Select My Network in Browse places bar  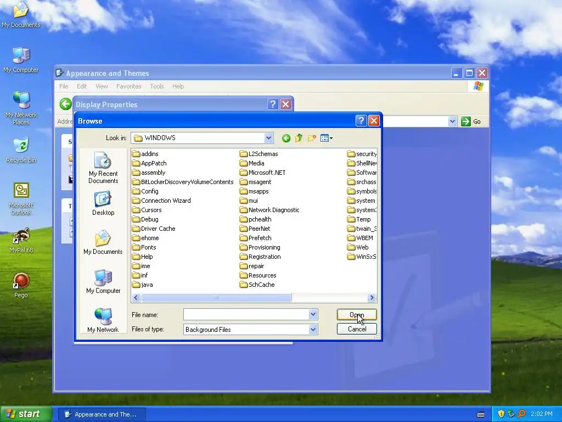point(103,320)
